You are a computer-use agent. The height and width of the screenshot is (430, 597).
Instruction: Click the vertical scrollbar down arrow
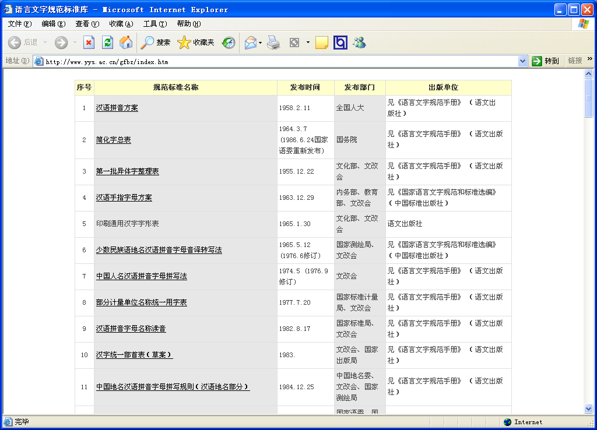588,409
